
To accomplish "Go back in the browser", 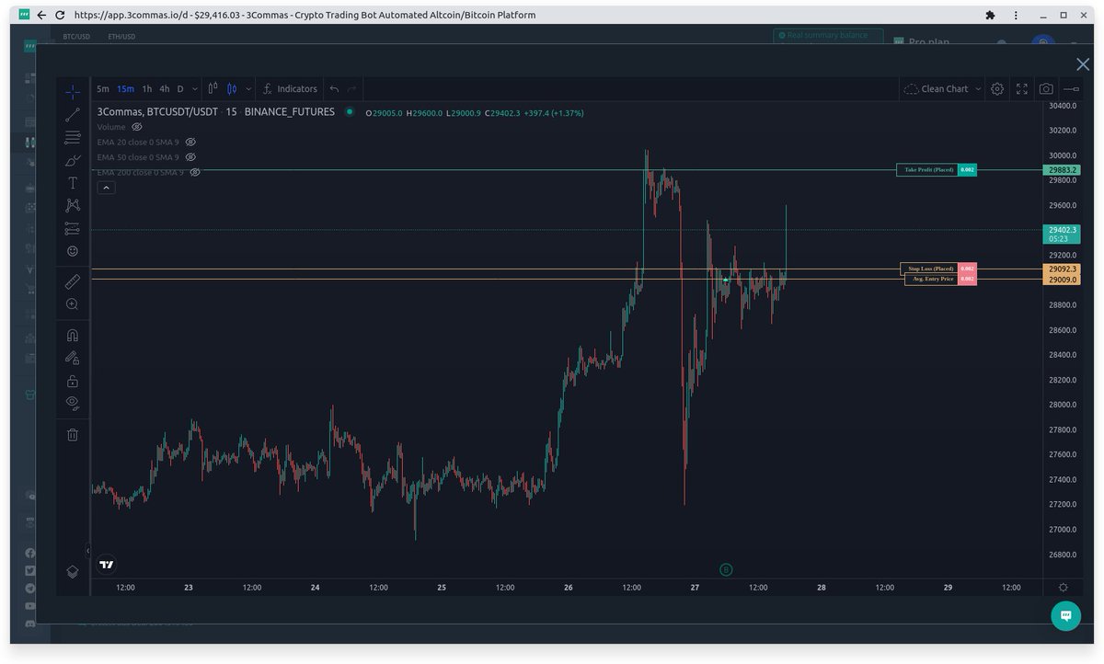I will 41,15.
